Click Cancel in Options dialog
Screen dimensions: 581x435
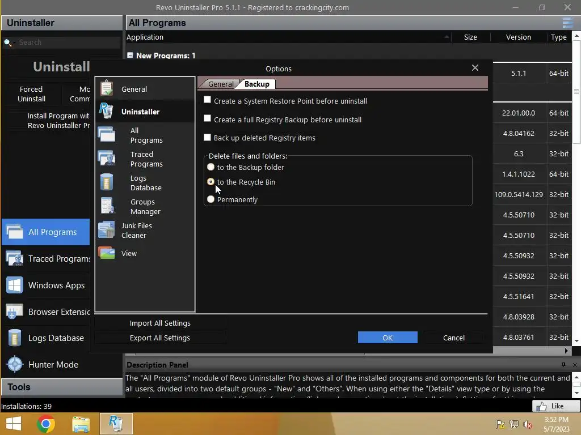[x=453, y=338]
